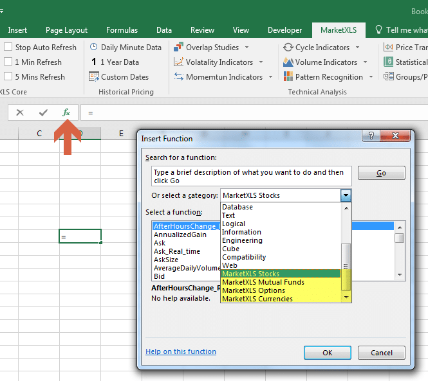The width and height of the screenshot is (428, 381).
Task: Click function list scroll down arrow
Action: [400, 275]
